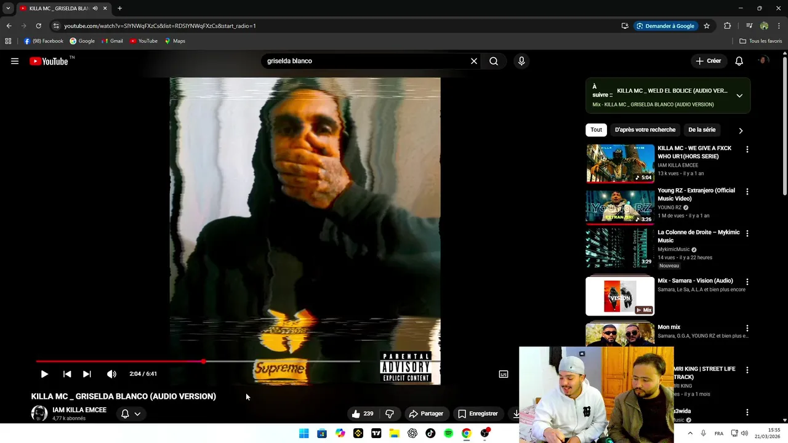Click in the search field containing griselda blanco
788x443 pixels.
coord(366,61)
